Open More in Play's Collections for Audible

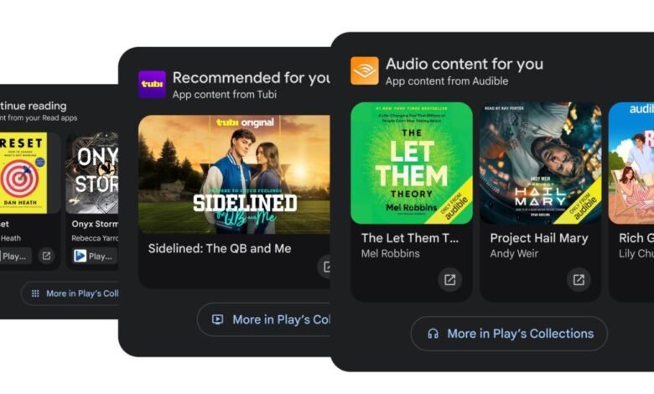[509, 334]
